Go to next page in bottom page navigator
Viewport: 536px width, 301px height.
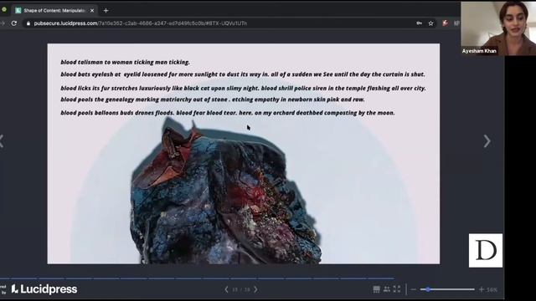click(x=255, y=289)
